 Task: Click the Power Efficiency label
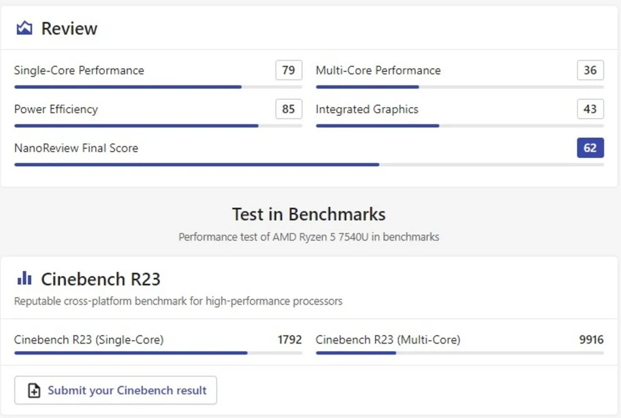tap(56, 109)
